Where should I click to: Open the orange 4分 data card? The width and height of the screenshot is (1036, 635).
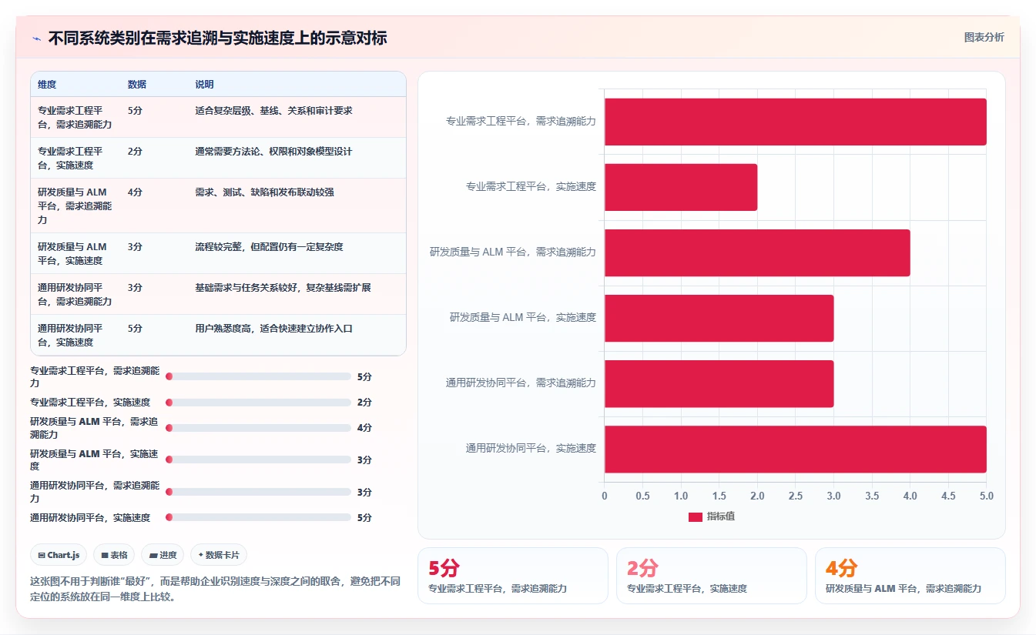tap(910, 576)
